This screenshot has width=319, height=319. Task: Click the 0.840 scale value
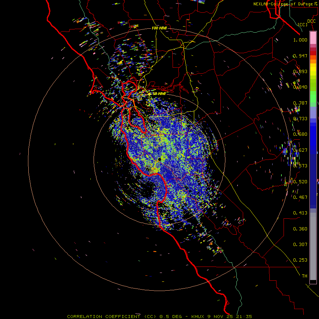click(300, 87)
